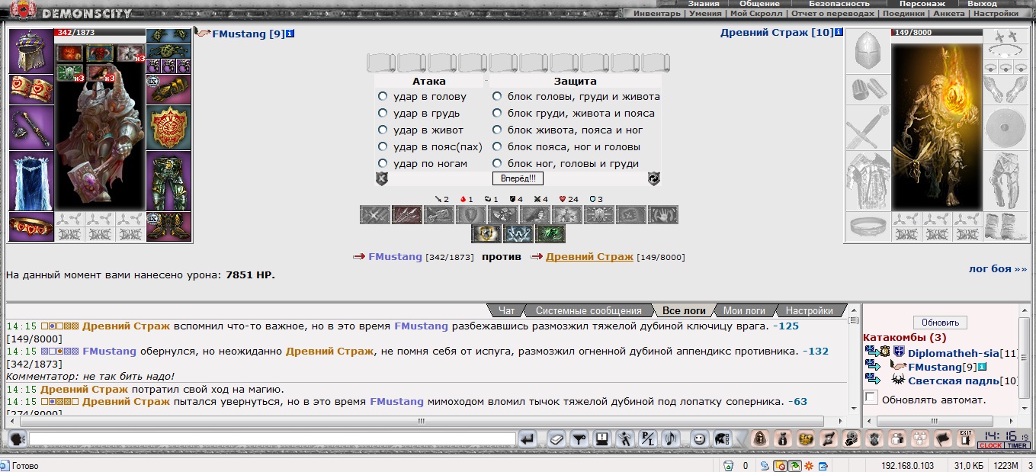Select attack "удар по ногам"
This screenshot has width=1036, height=472.
tap(383, 164)
